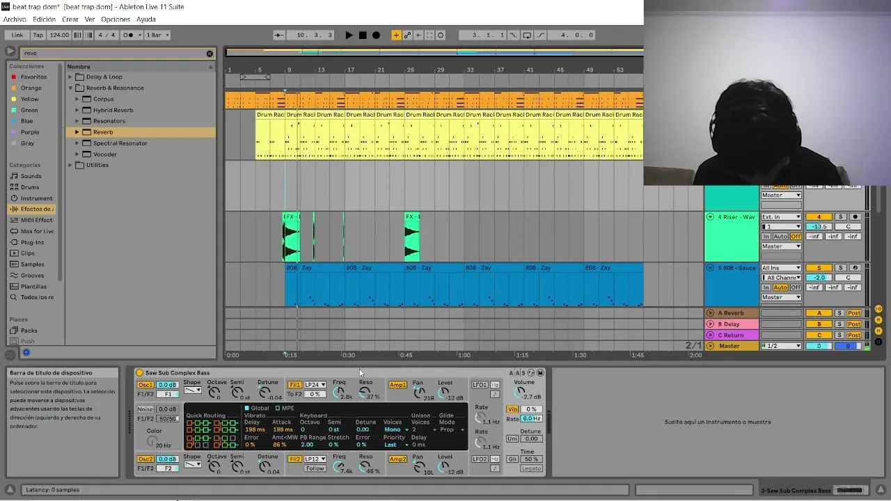Click Post button on A Reverb return
Viewport: 891px width, 501px height.
pyautogui.click(x=854, y=313)
